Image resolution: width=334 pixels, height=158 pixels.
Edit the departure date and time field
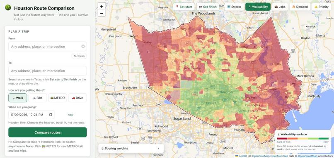coord(31,115)
